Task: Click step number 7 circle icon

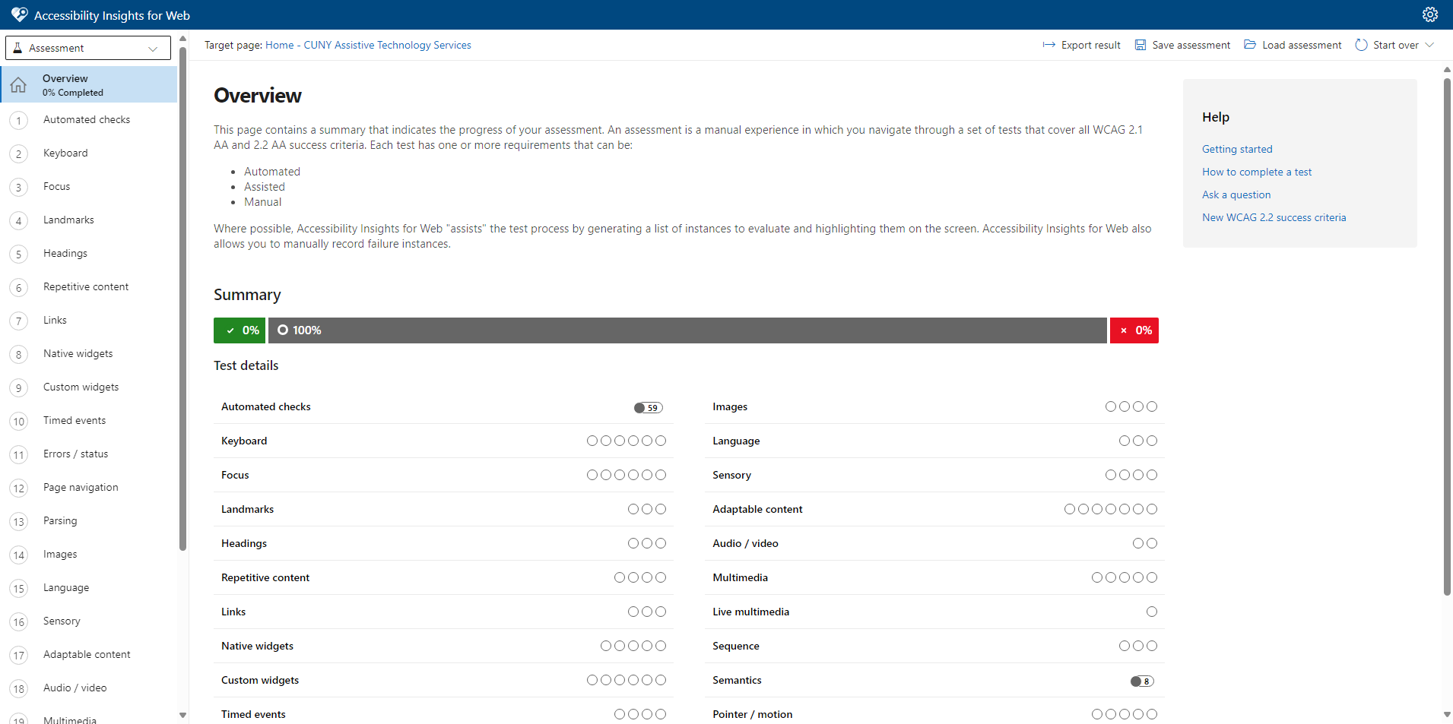Action: click(x=19, y=321)
